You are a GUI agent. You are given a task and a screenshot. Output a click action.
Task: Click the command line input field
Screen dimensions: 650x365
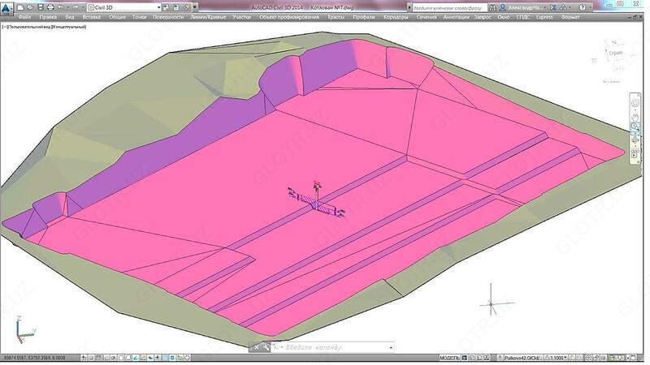click(333, 347)
